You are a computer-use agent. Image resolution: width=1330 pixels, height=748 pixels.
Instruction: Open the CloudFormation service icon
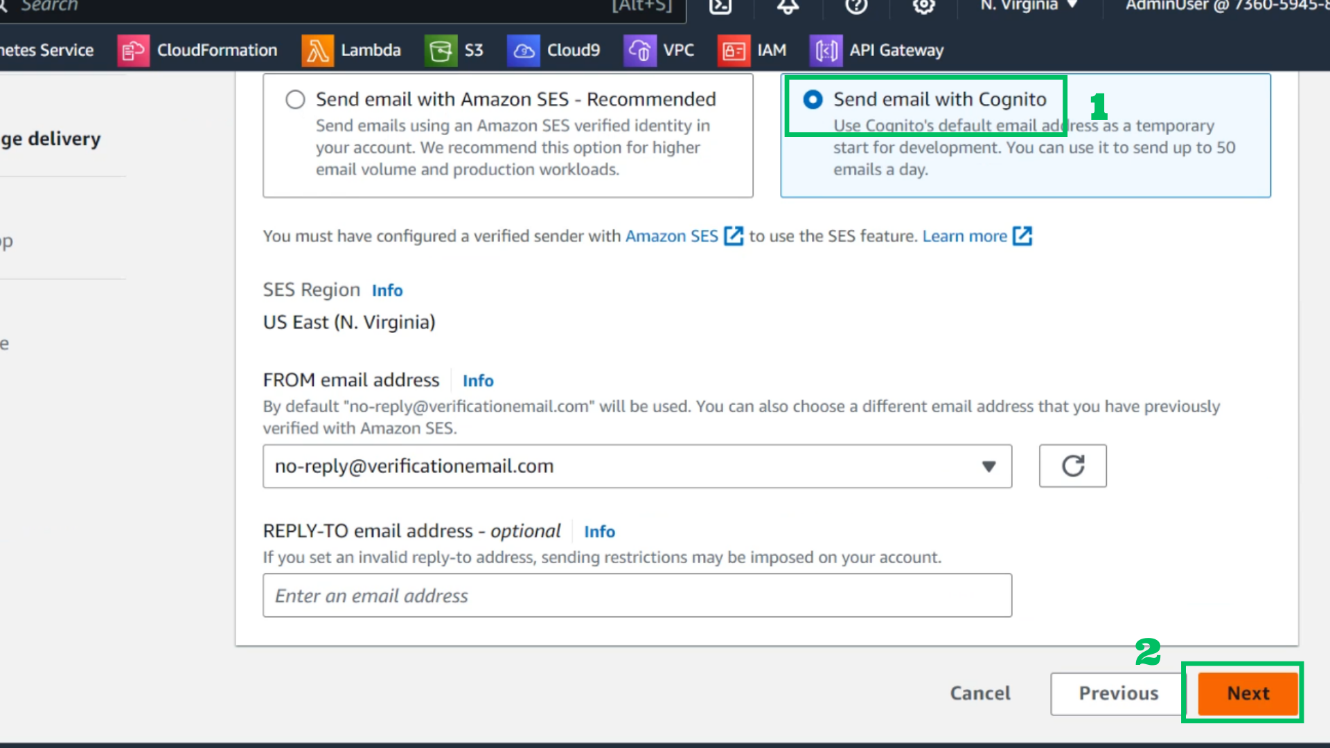133,51
